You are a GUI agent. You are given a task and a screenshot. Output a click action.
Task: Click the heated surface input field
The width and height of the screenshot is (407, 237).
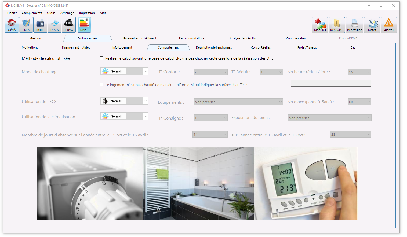331,83
